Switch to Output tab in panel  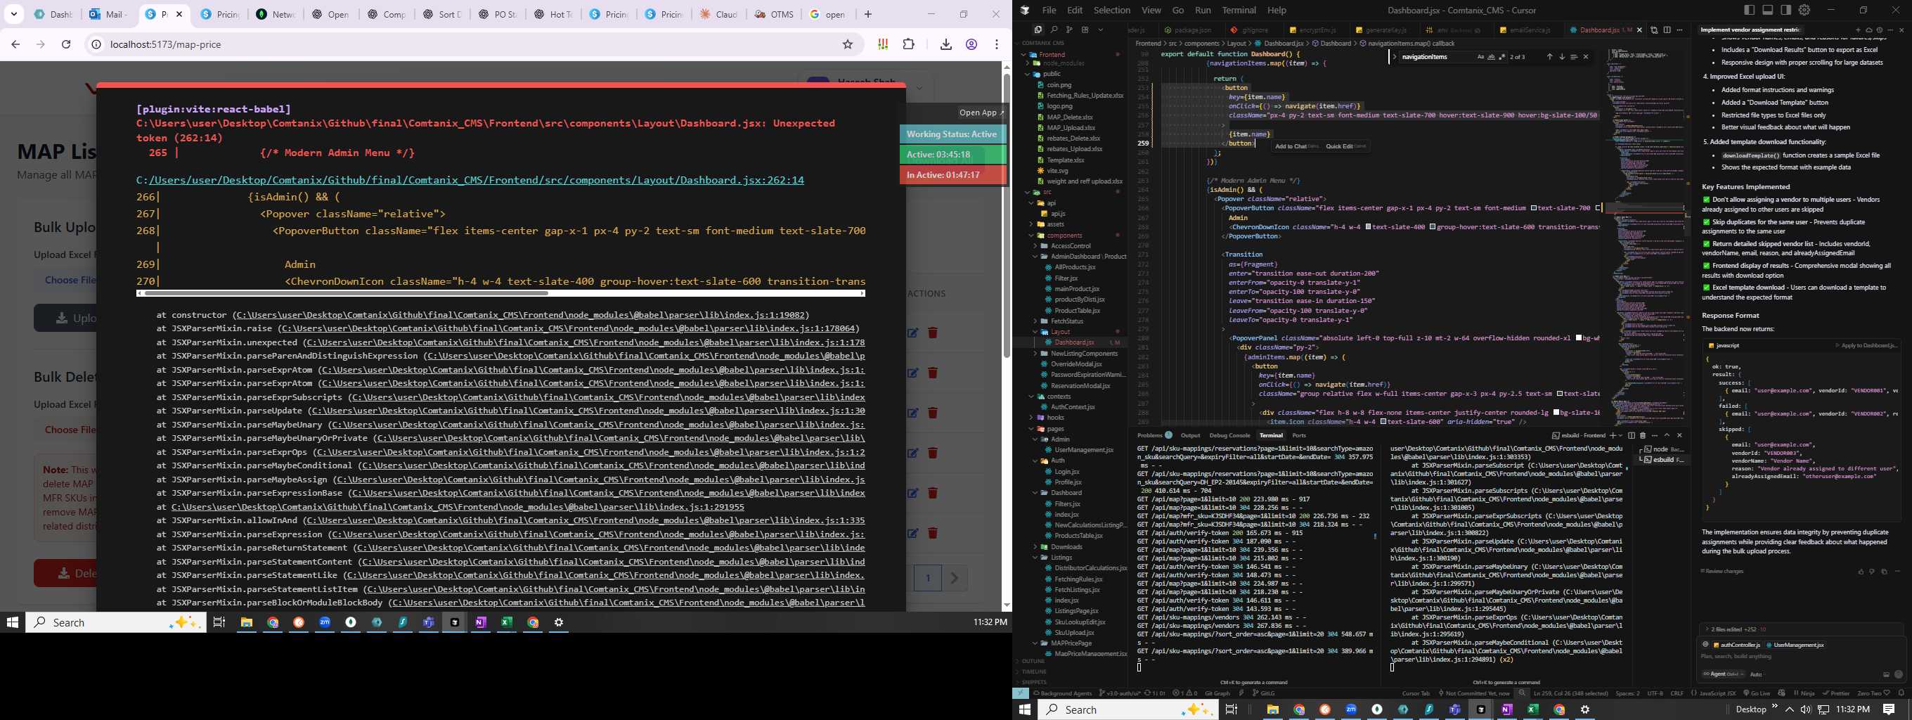1190,436
